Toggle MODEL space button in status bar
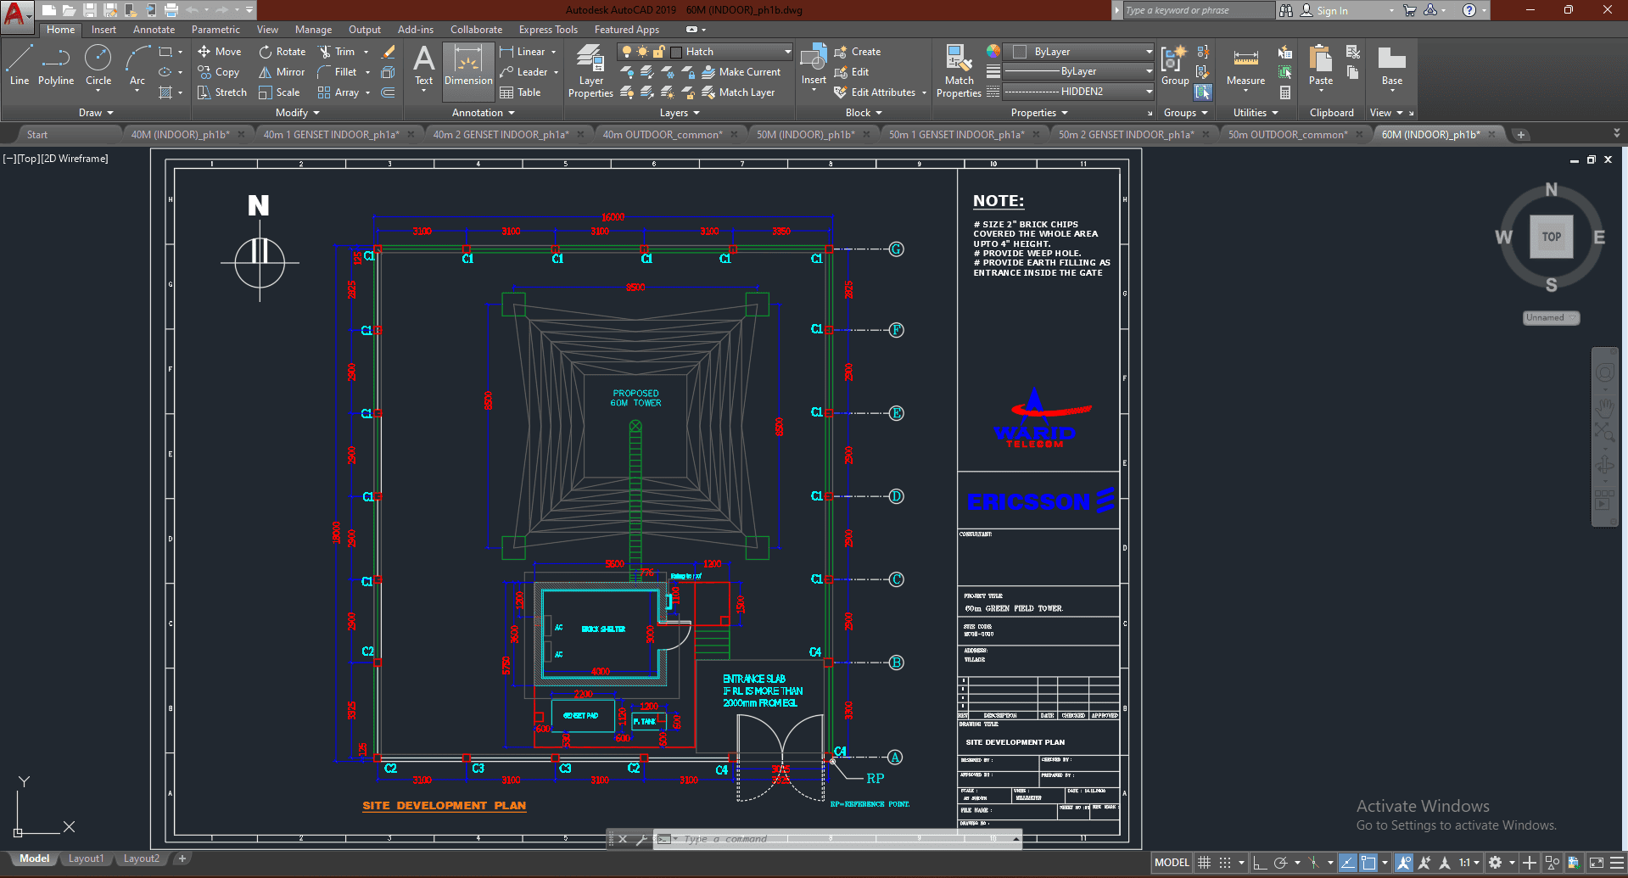The width and height of the screenshot is (1628, 878). 1172,863
